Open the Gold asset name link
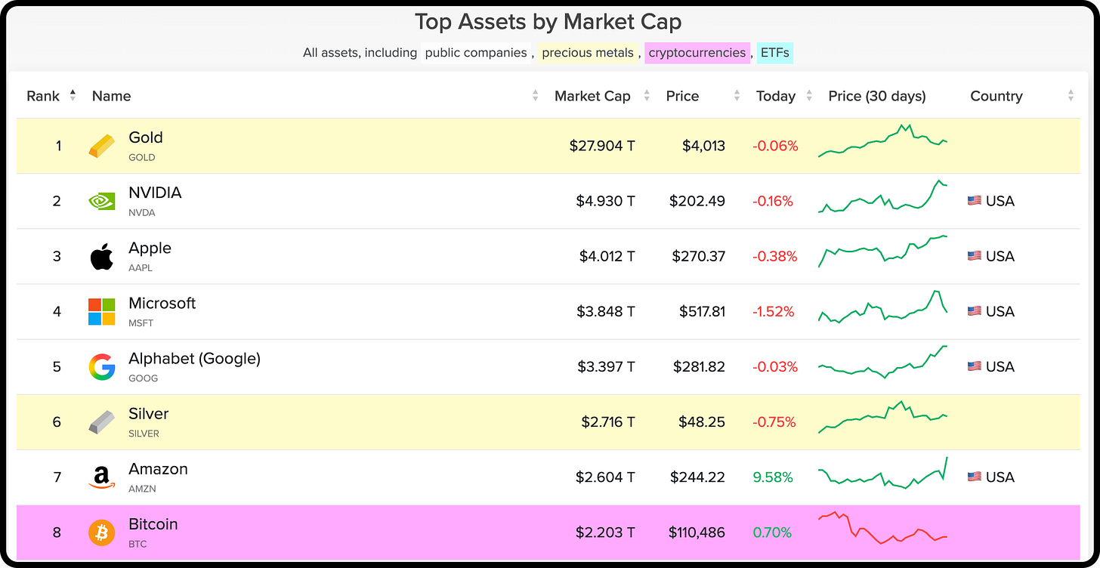1100x568 pixels. (146, 137)
